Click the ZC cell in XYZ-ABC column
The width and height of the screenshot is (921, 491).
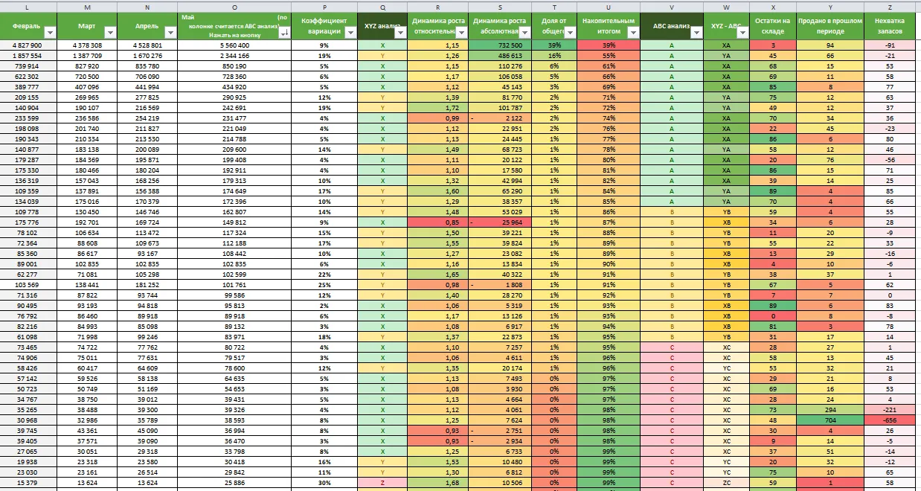[x=727, y=482]
